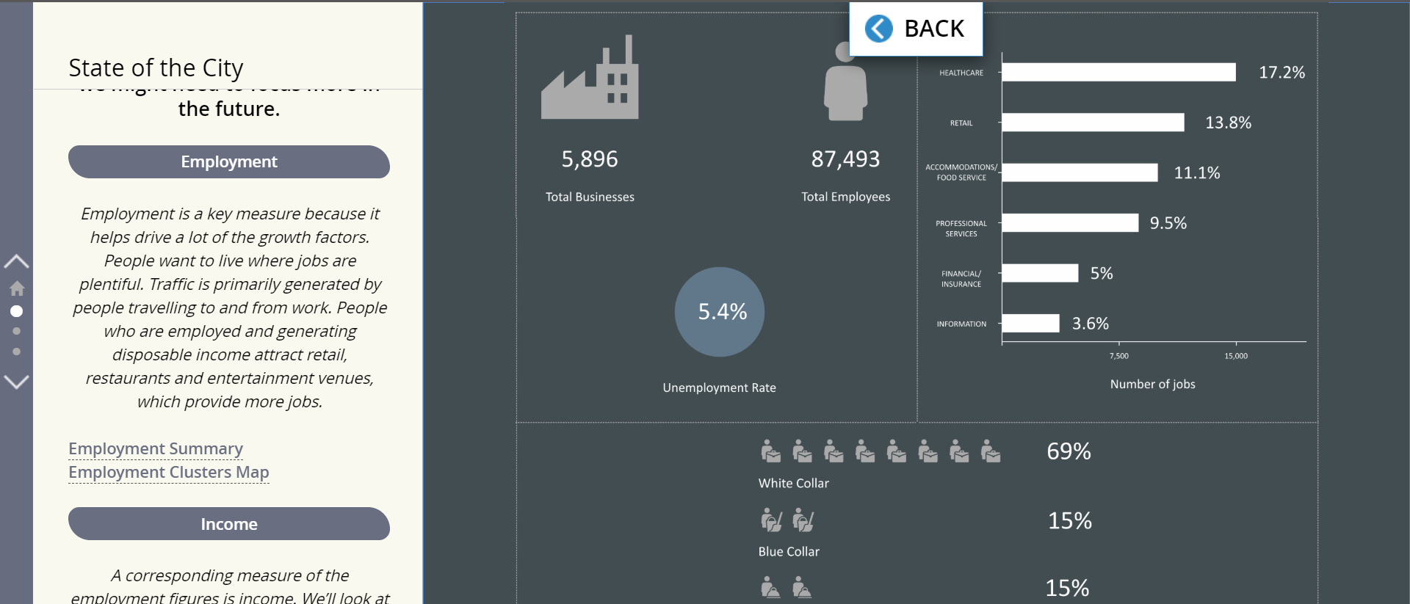Select the active white navigation dot
Viewport: 1410px width, 604px height.
coord(16,311)
